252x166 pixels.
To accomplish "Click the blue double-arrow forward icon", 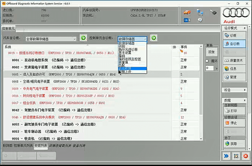I will (x=226, y=156).
